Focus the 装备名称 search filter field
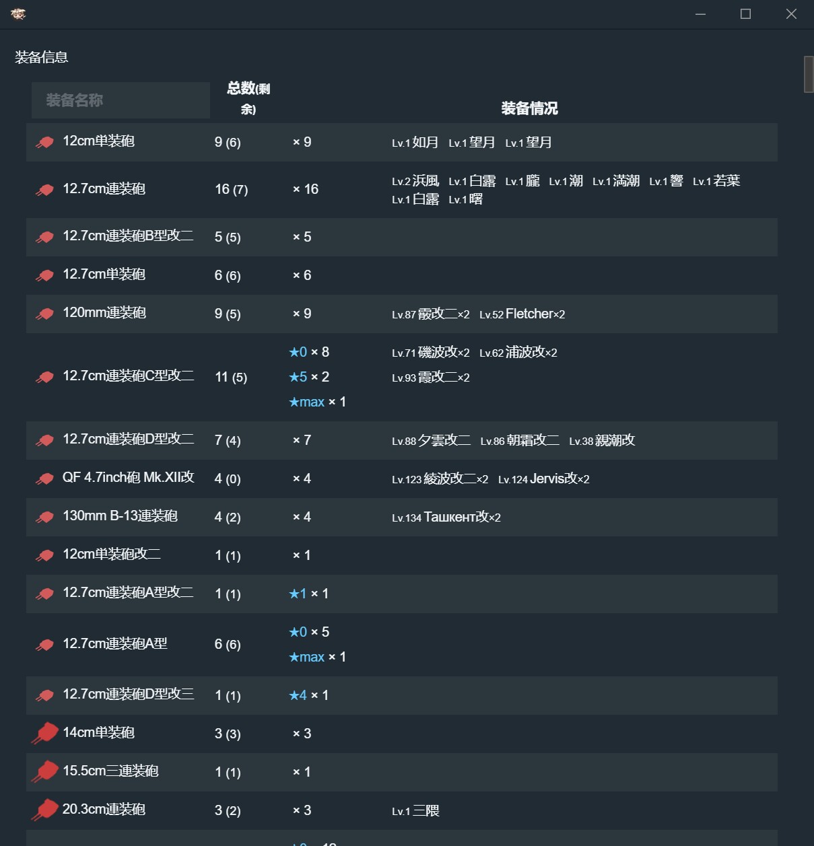 [121, 100]
